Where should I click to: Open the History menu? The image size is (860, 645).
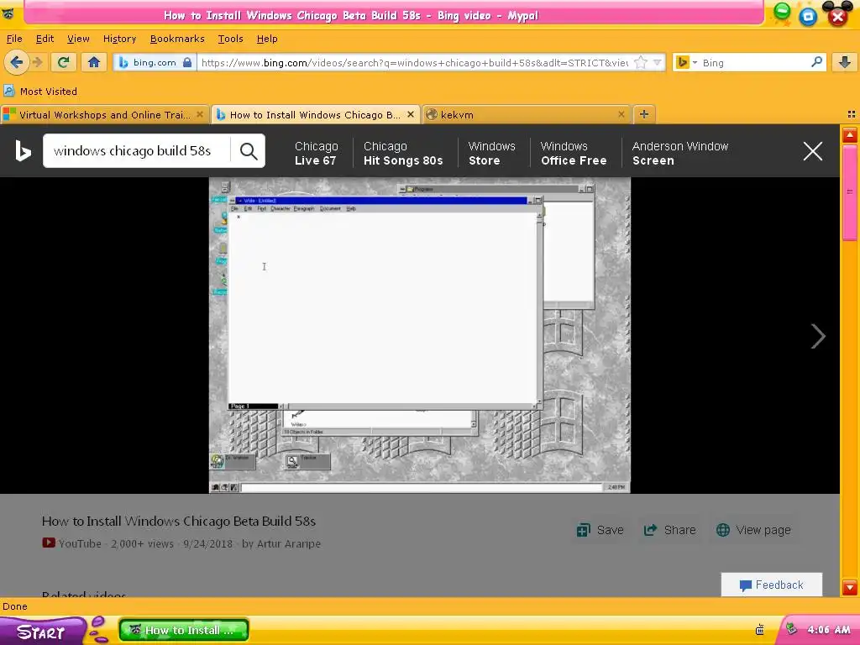point(119,39)
